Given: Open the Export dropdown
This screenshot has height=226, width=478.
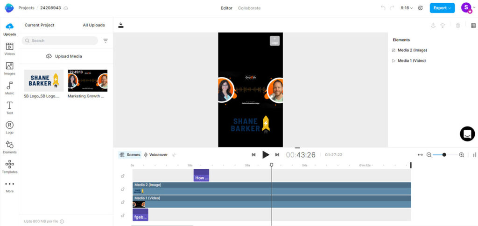Looking at the screenshot, I should 442,8.
